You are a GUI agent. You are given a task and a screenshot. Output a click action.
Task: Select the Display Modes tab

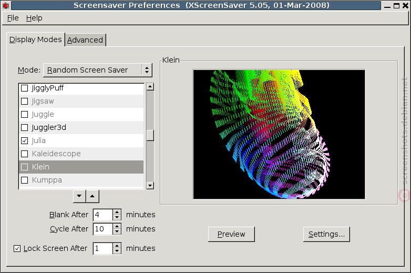(35, 39)
